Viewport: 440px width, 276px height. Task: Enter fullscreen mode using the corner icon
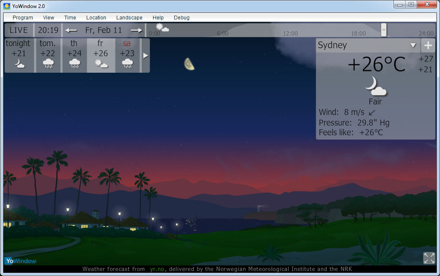pyautogui.click(x=429, y=258)
